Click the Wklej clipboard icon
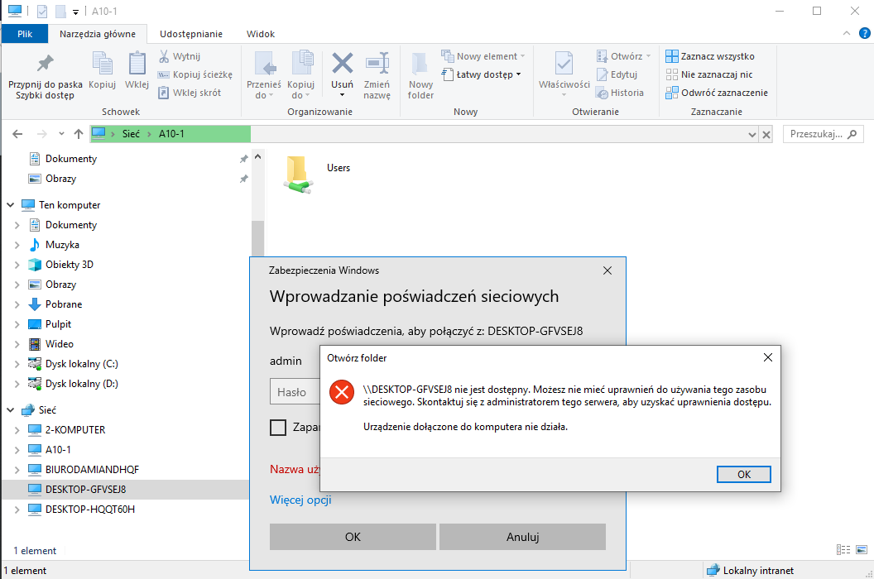874x579 pixels. (x=137, y=63)
